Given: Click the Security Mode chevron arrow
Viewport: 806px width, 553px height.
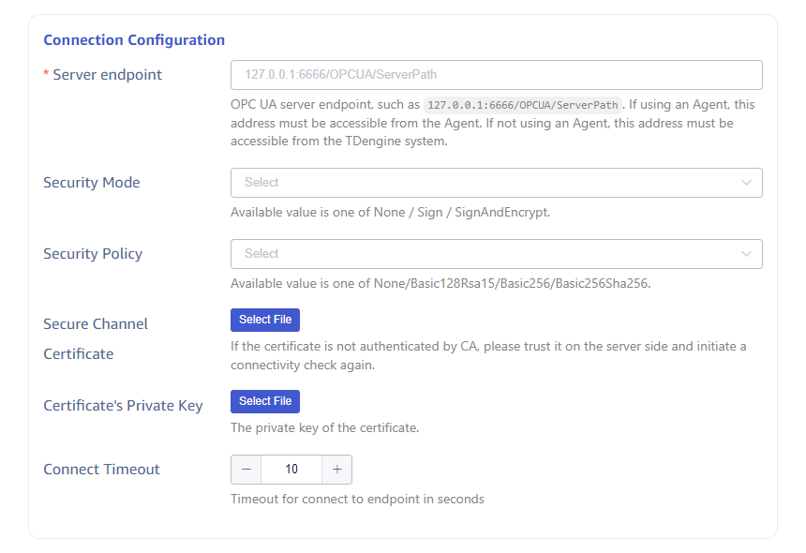Looking at the screenshot, I should [x=746, y=183].
